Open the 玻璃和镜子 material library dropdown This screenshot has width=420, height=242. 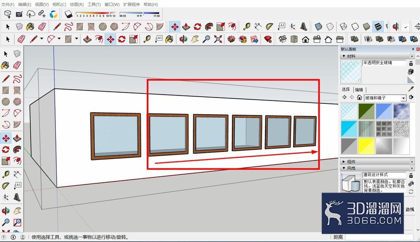[403, 98]
